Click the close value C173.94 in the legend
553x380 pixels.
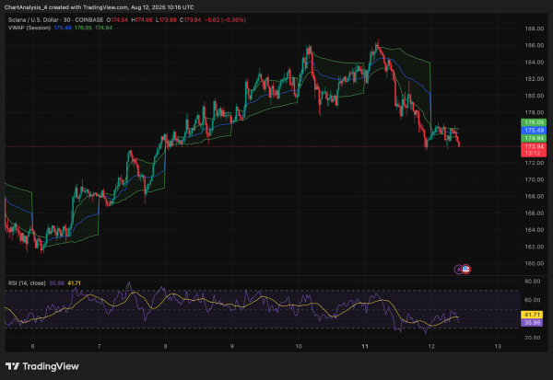point(191,20)
